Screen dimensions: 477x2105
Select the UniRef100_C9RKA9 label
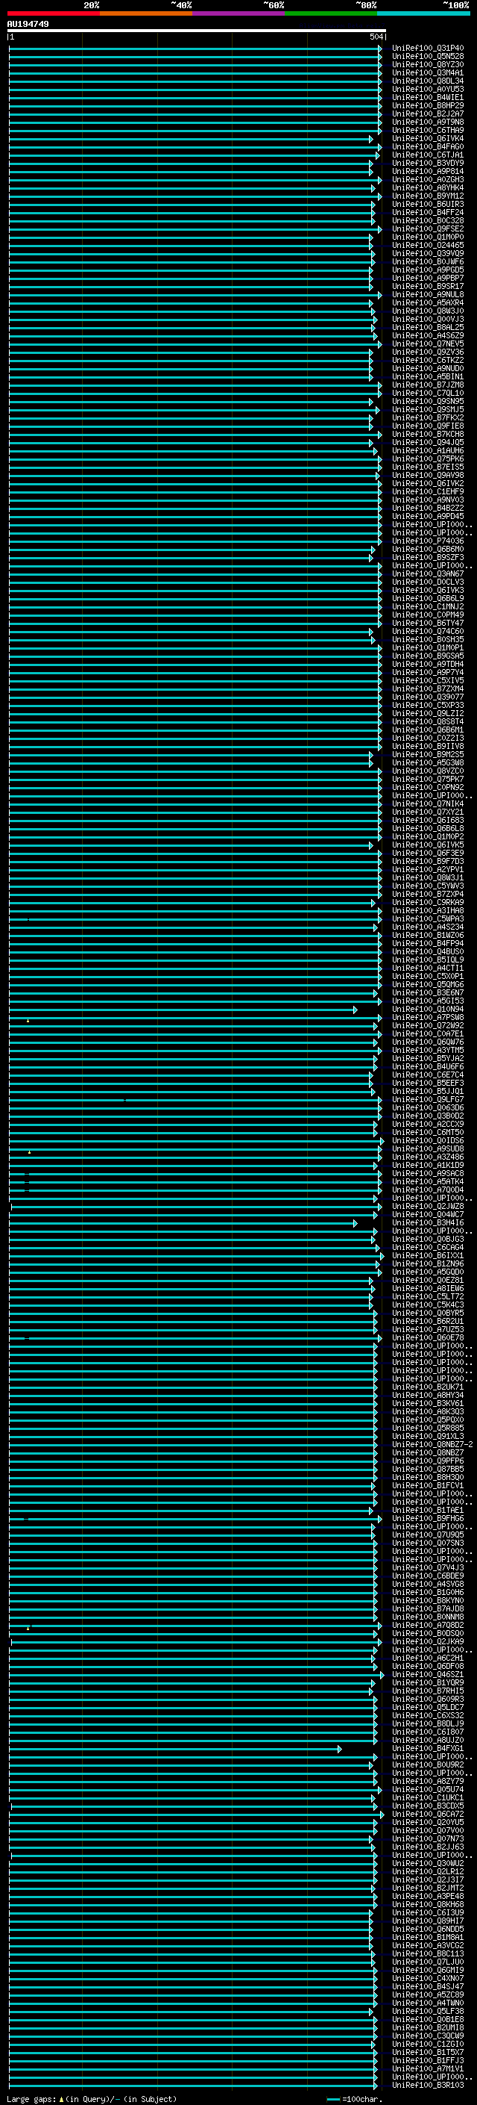pyautogui.click(x=427, y=902)
